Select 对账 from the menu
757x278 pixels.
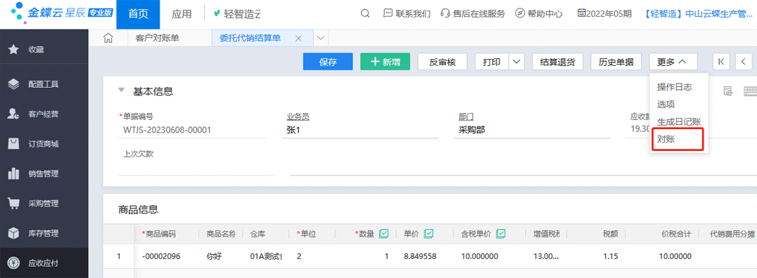tap(666, 139)
